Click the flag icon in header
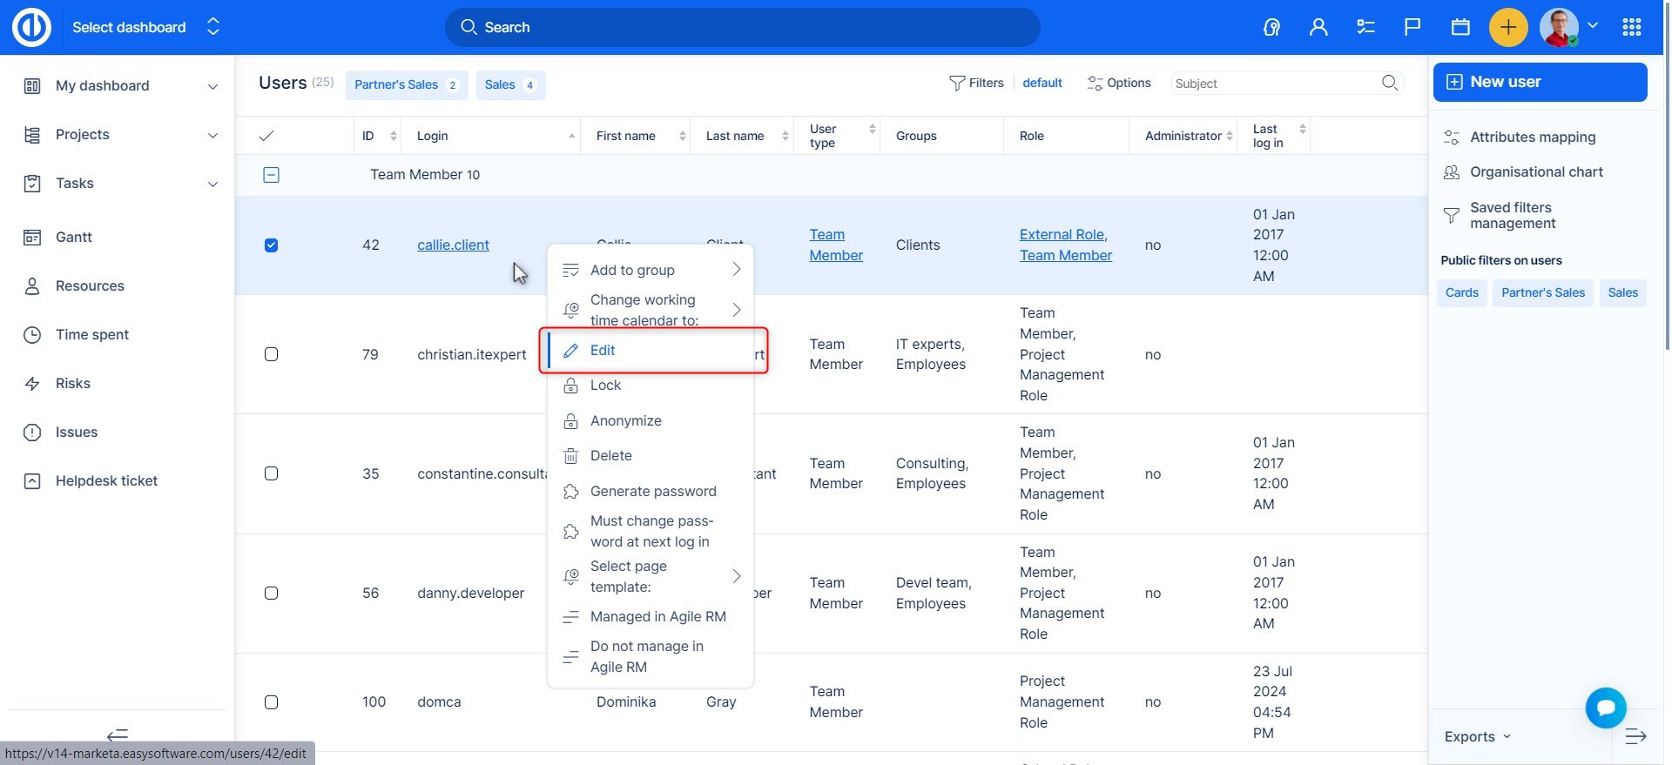 (x=1412, y=27)
